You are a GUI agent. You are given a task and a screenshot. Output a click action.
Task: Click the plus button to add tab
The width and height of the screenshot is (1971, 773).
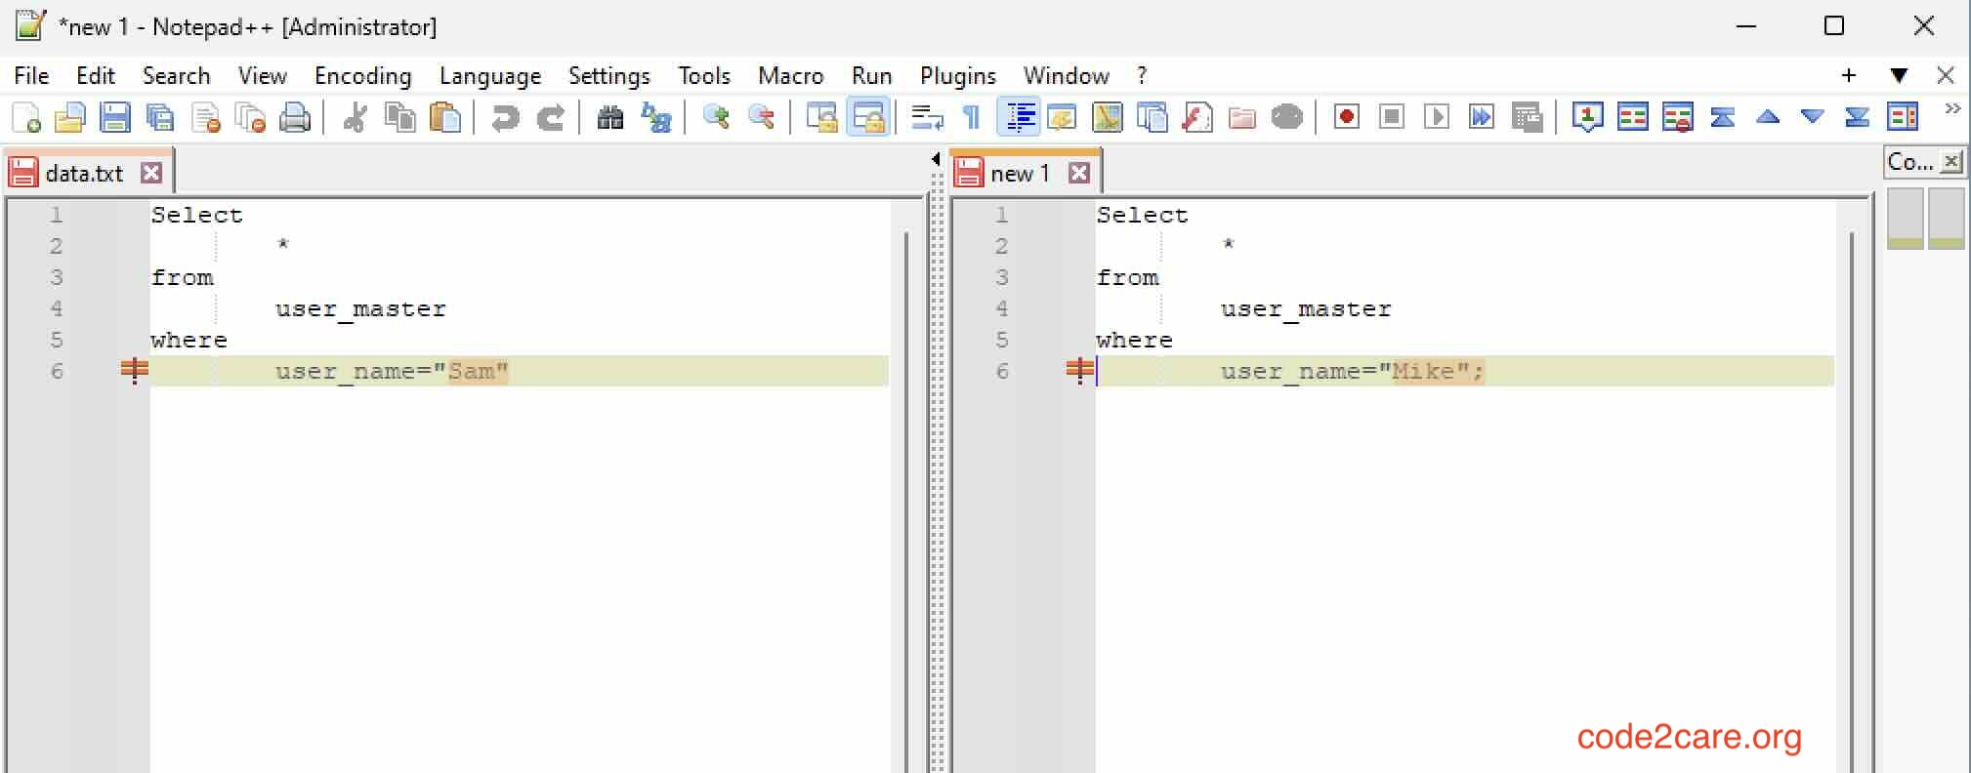[x=1848, y=75]
